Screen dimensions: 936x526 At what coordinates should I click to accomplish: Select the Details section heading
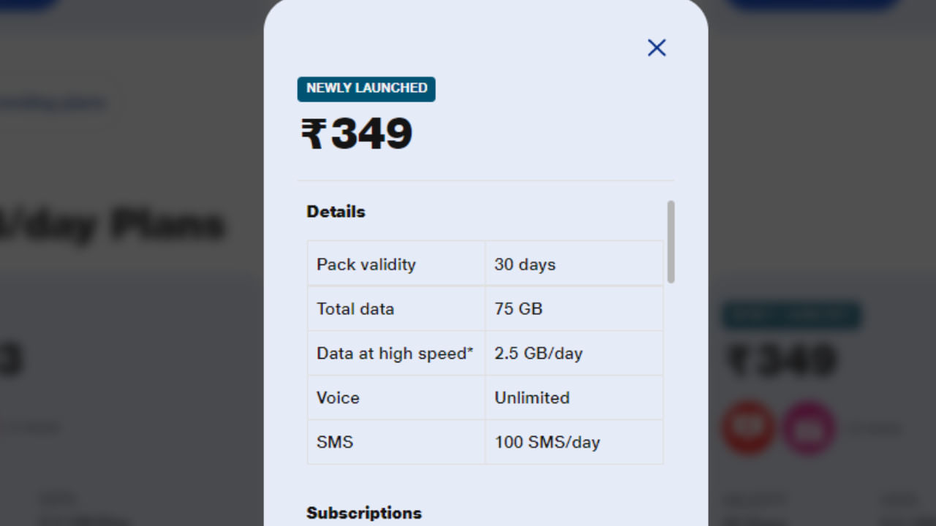coord(336,211)
